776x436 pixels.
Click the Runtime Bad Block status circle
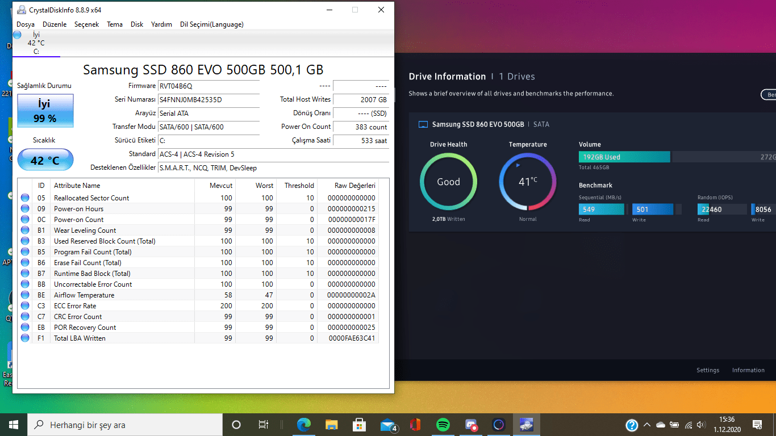25,274
